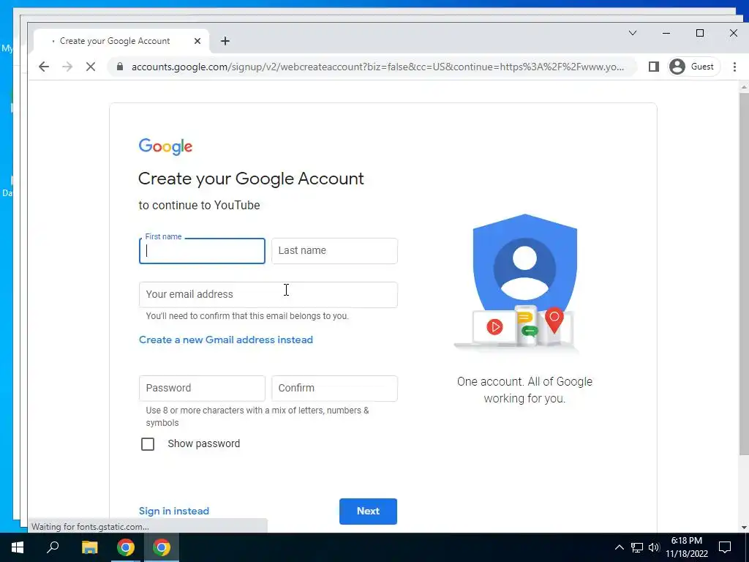
Task: Maximize the Chrome window
Action: [700, 33]
